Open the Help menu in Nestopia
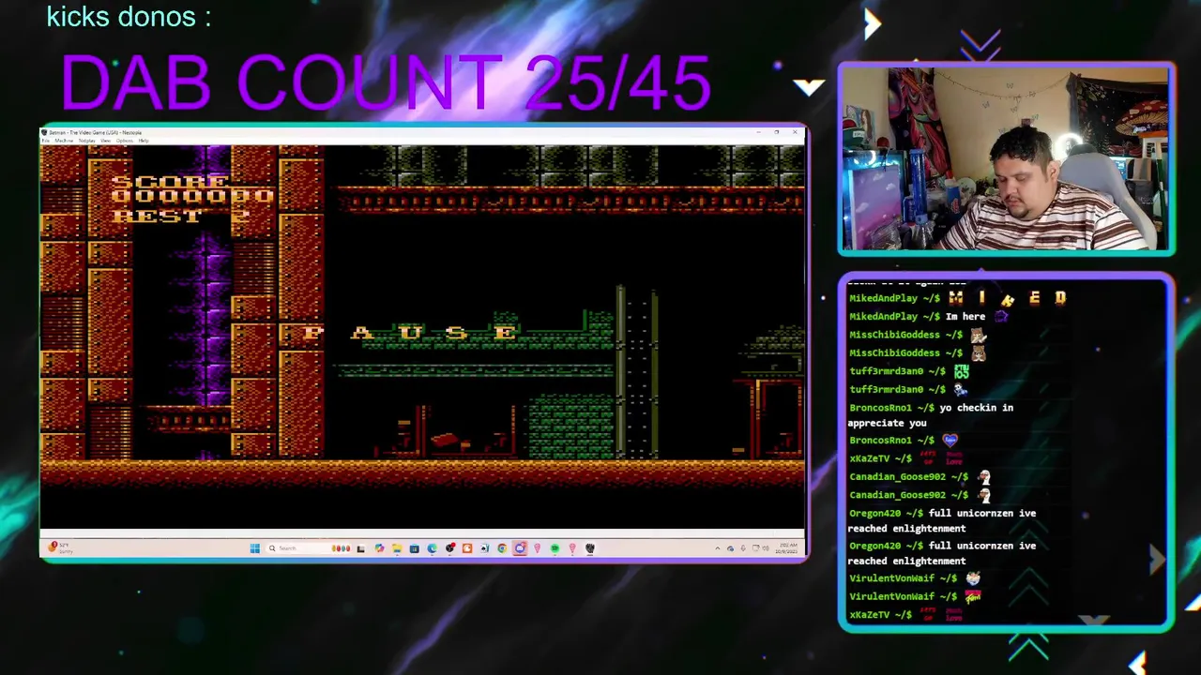The width and height of the screenshot is (1201, 675). click(144, 141)
